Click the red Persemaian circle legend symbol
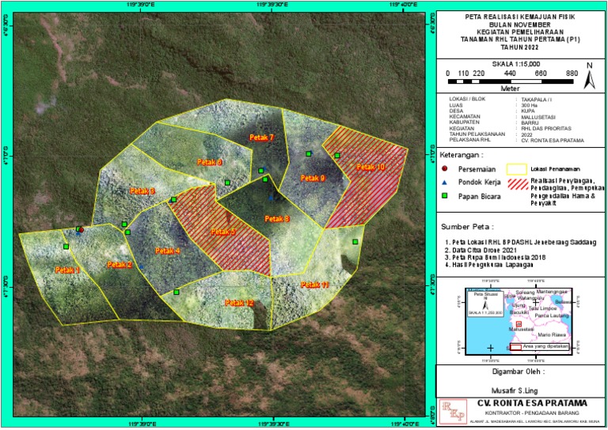608x430 pixels. [445, 168]
